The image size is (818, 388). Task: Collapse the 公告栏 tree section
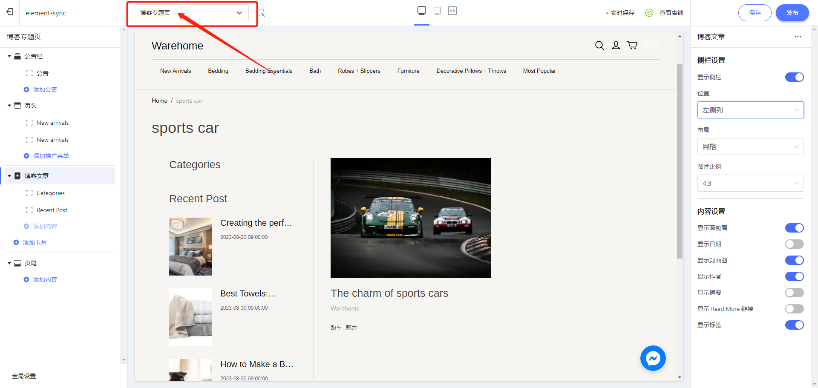click(x=9, y=56)
